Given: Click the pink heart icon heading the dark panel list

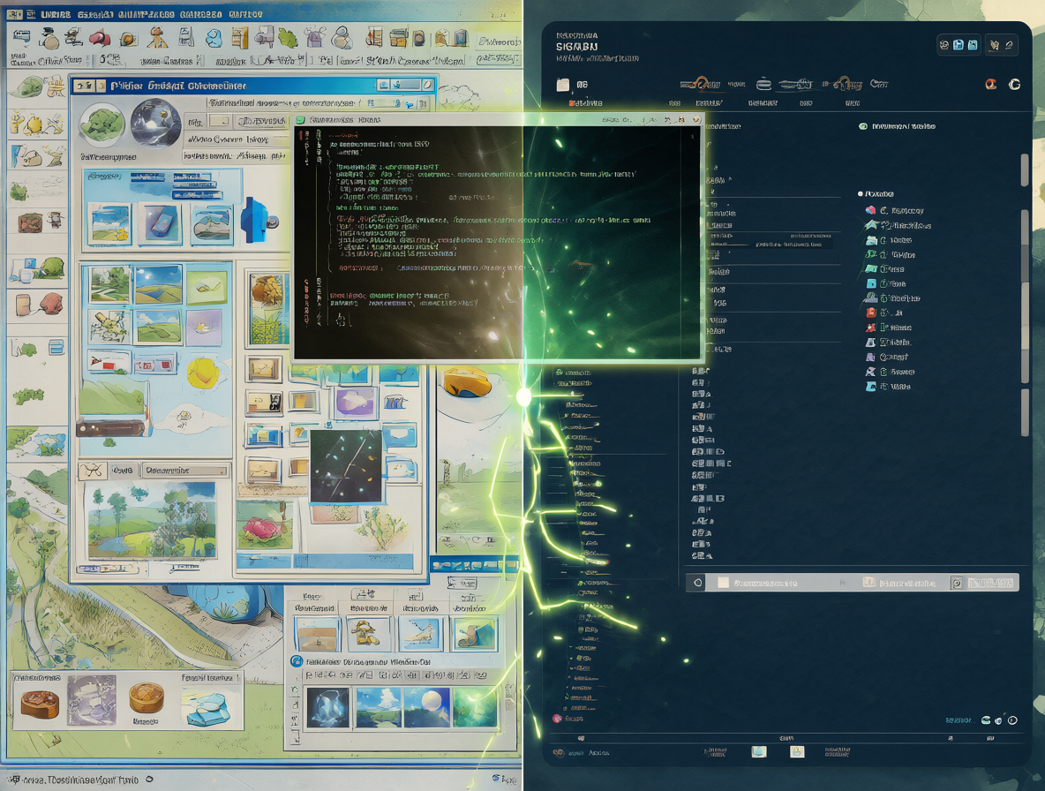Looking at the screenshot, I should point(870,210).
